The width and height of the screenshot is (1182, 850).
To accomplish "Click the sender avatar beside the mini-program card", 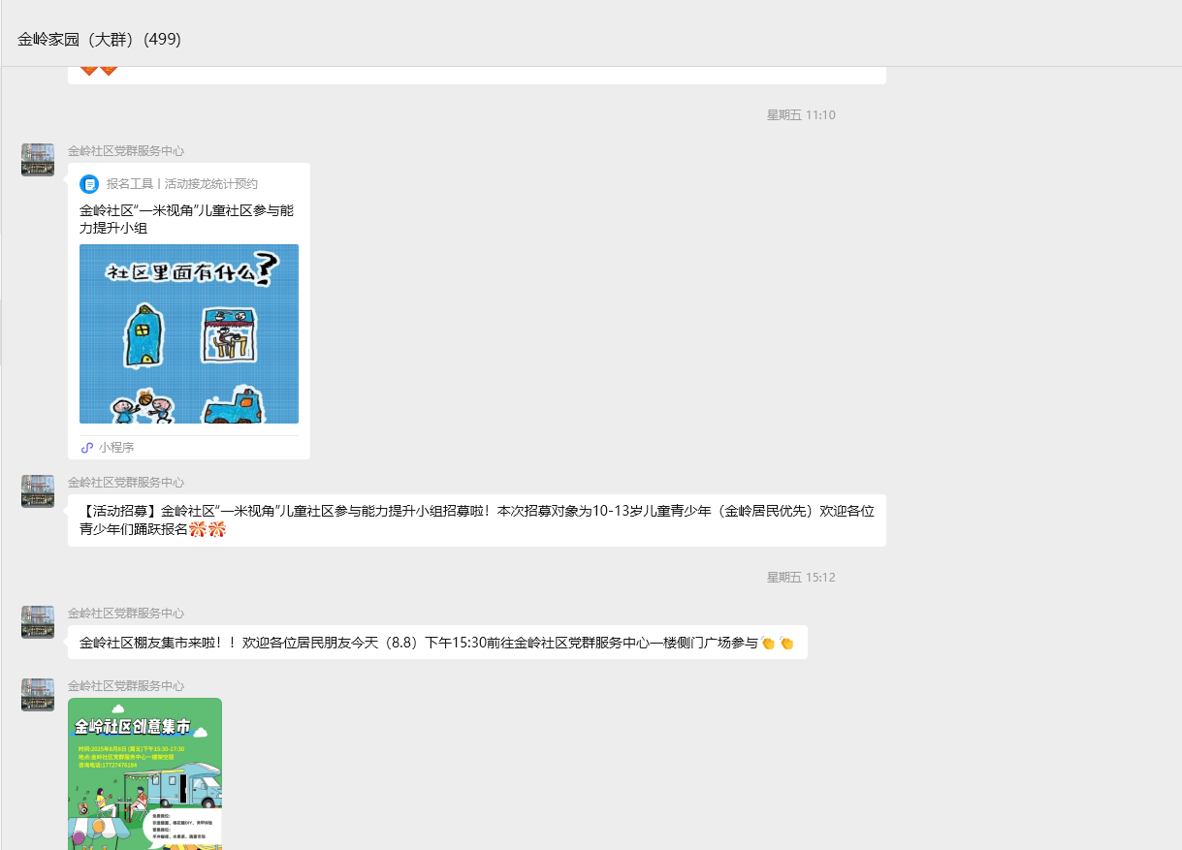I will click(x=38, y=160).
